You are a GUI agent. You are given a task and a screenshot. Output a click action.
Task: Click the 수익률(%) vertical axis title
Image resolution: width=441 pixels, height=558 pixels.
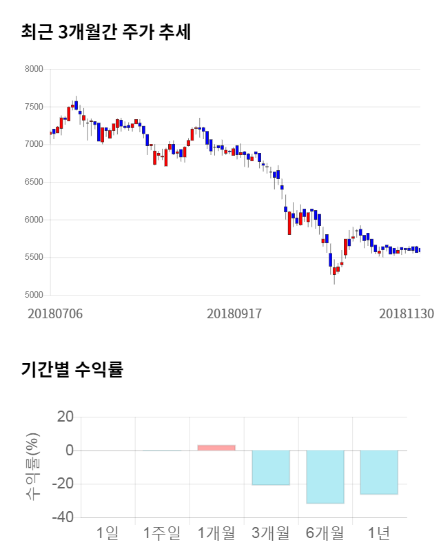coord(32,466)
